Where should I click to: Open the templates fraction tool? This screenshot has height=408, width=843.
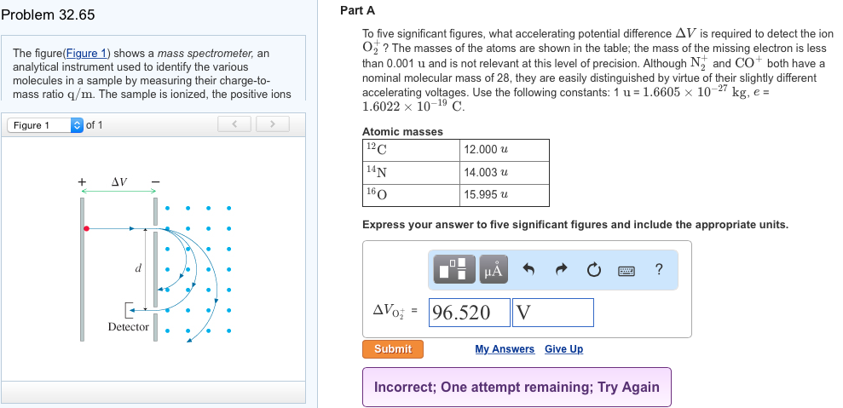(456, 269)
